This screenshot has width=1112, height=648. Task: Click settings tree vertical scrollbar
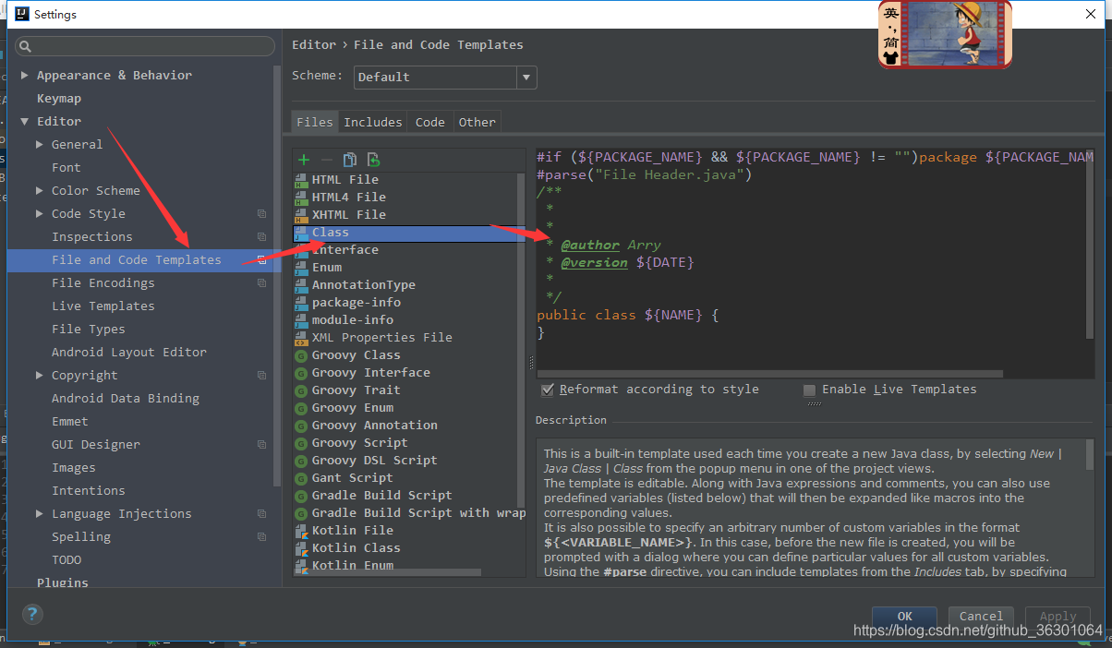[x=278, y=277]
